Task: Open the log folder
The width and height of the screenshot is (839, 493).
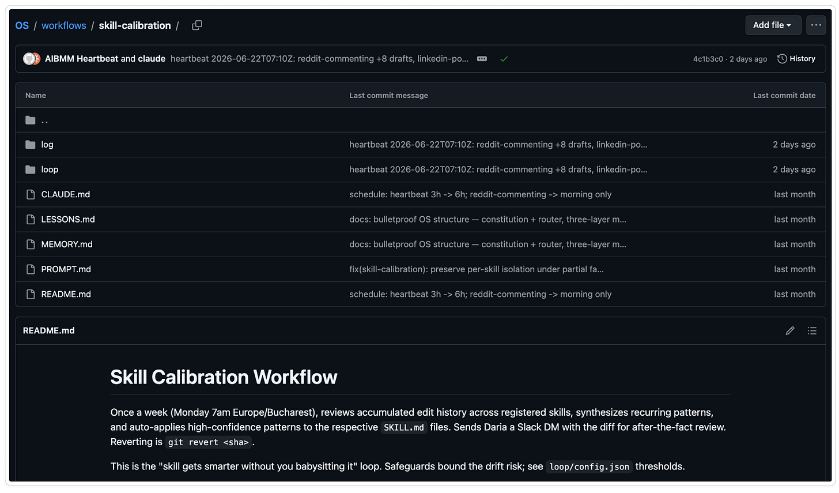Action: [47, 145]
